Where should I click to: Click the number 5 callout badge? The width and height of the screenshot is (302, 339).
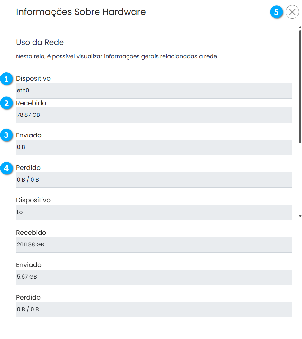pos(276,12)
